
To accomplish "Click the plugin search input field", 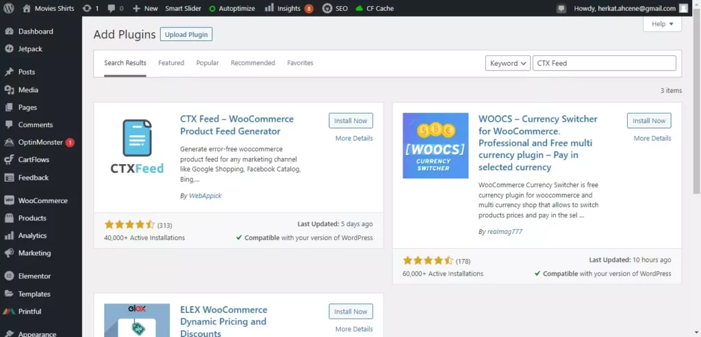I will coord(604,63).
